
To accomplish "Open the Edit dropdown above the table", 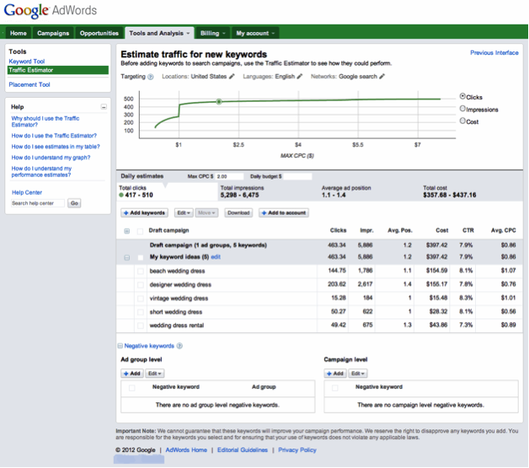I will [x=184, y=212].
